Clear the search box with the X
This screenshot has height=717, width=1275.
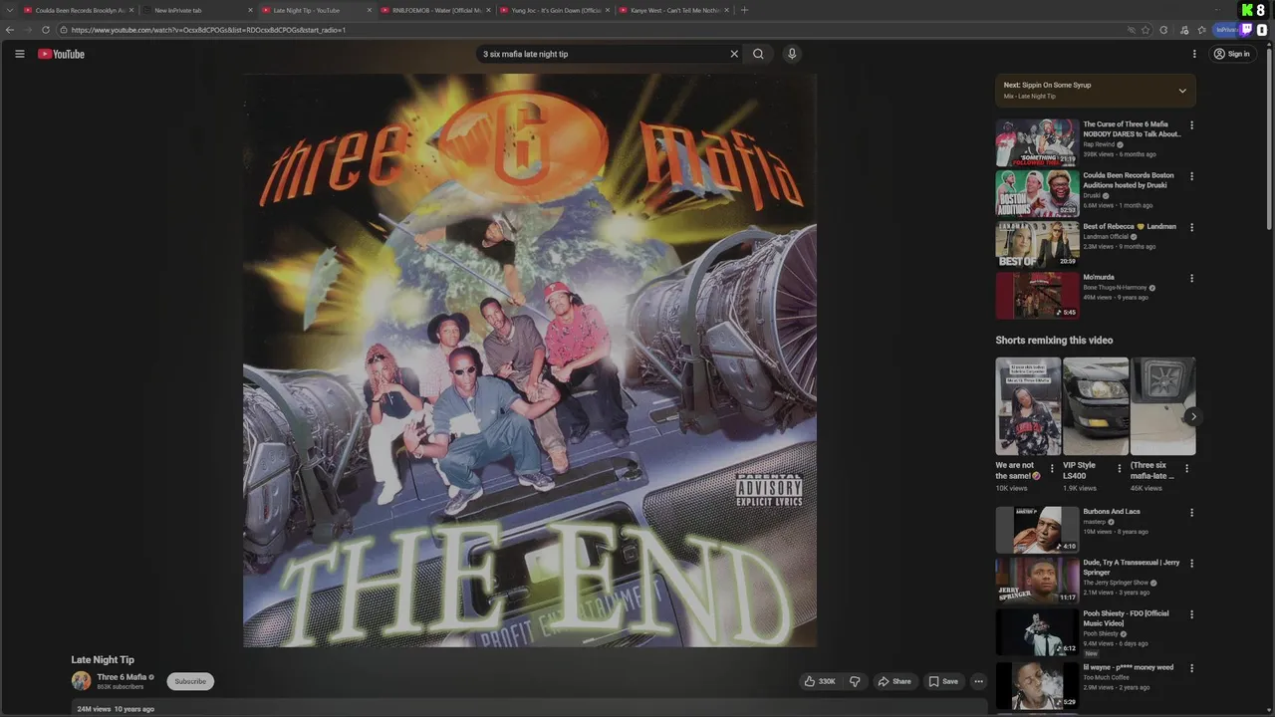[x=734, y=54]
